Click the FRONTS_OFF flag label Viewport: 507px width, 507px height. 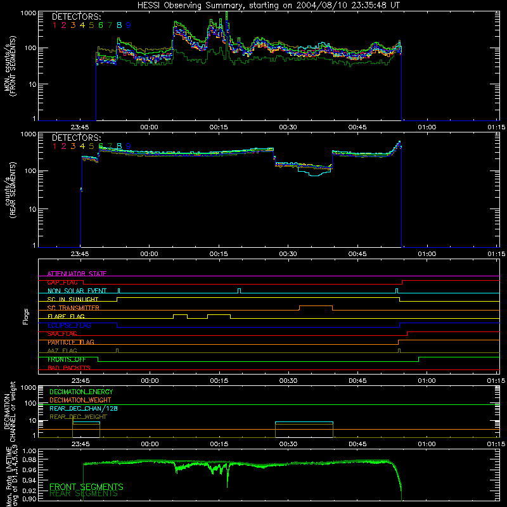(67, 359)
